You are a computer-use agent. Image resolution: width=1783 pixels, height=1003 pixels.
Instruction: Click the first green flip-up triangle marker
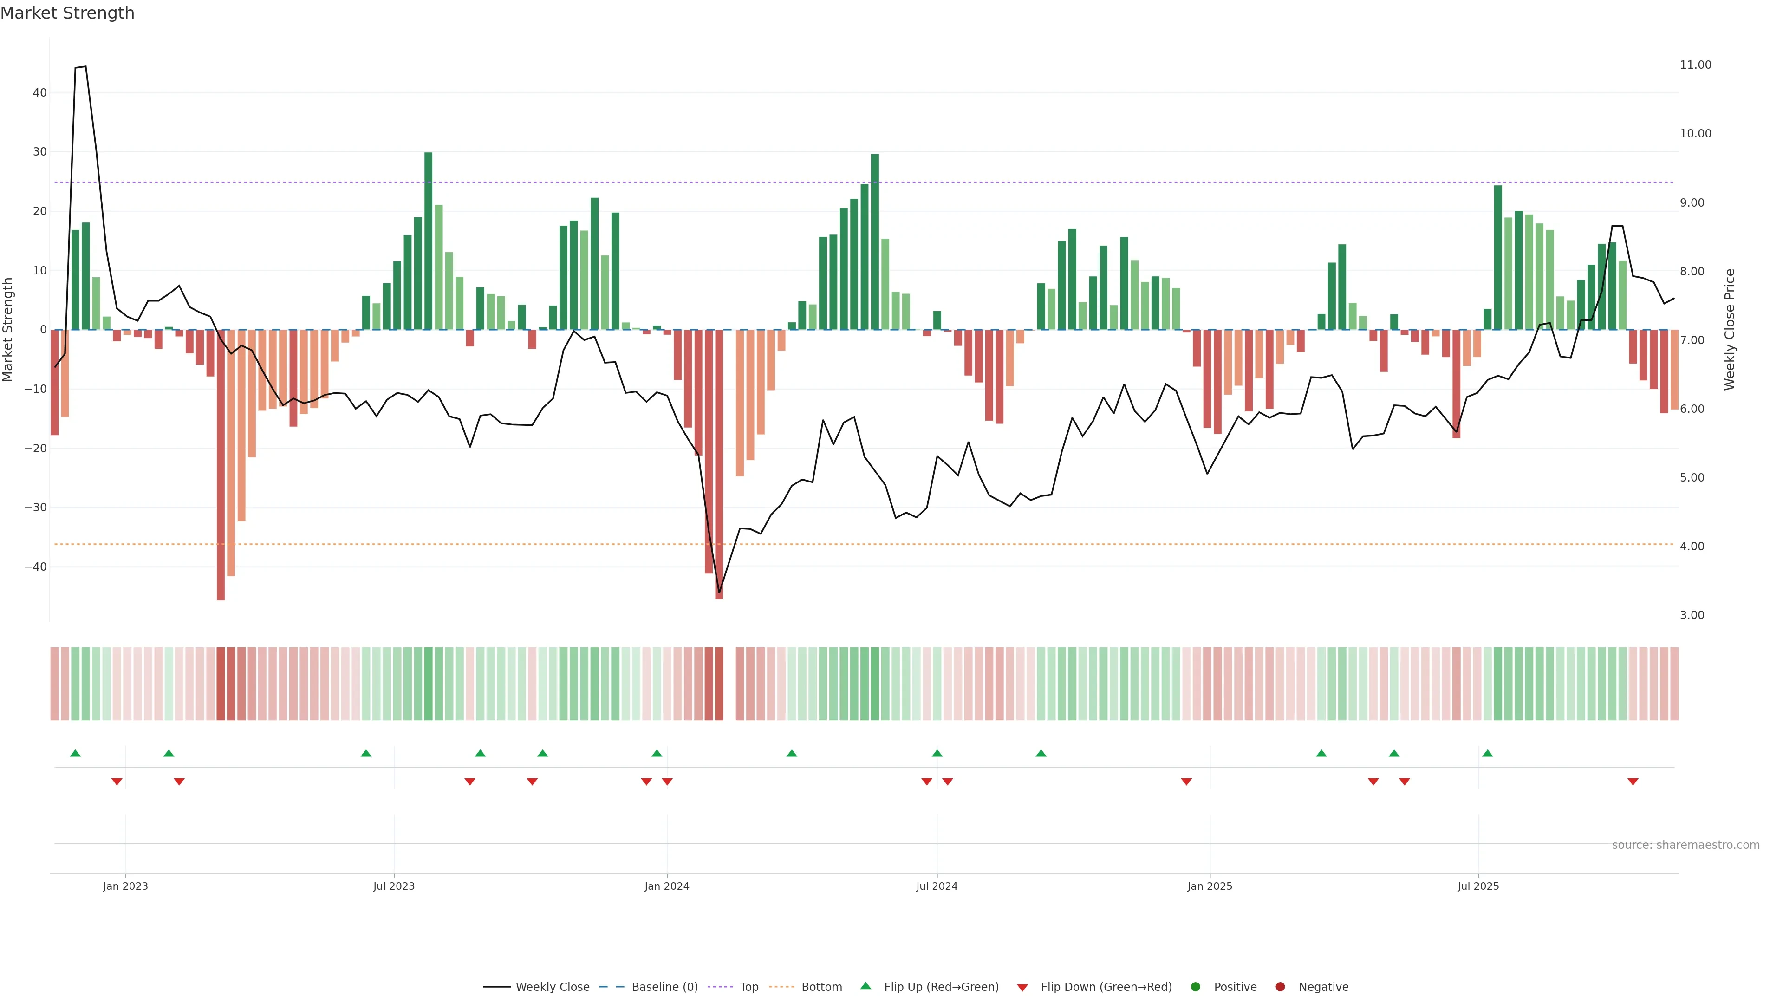point(75,753)
